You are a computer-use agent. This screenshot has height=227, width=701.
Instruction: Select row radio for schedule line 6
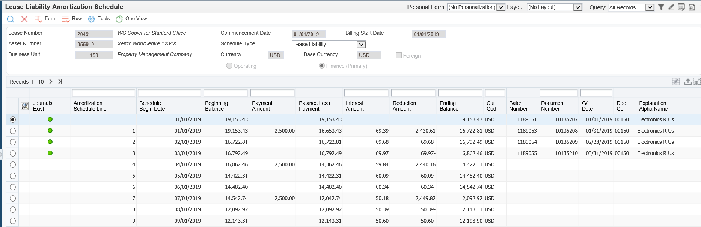pyautogui.click(x=13, y=187)
